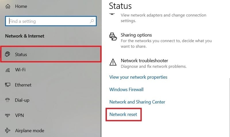
Task: Focus the Find a setting search box
Action: click(x=51, y=21)
